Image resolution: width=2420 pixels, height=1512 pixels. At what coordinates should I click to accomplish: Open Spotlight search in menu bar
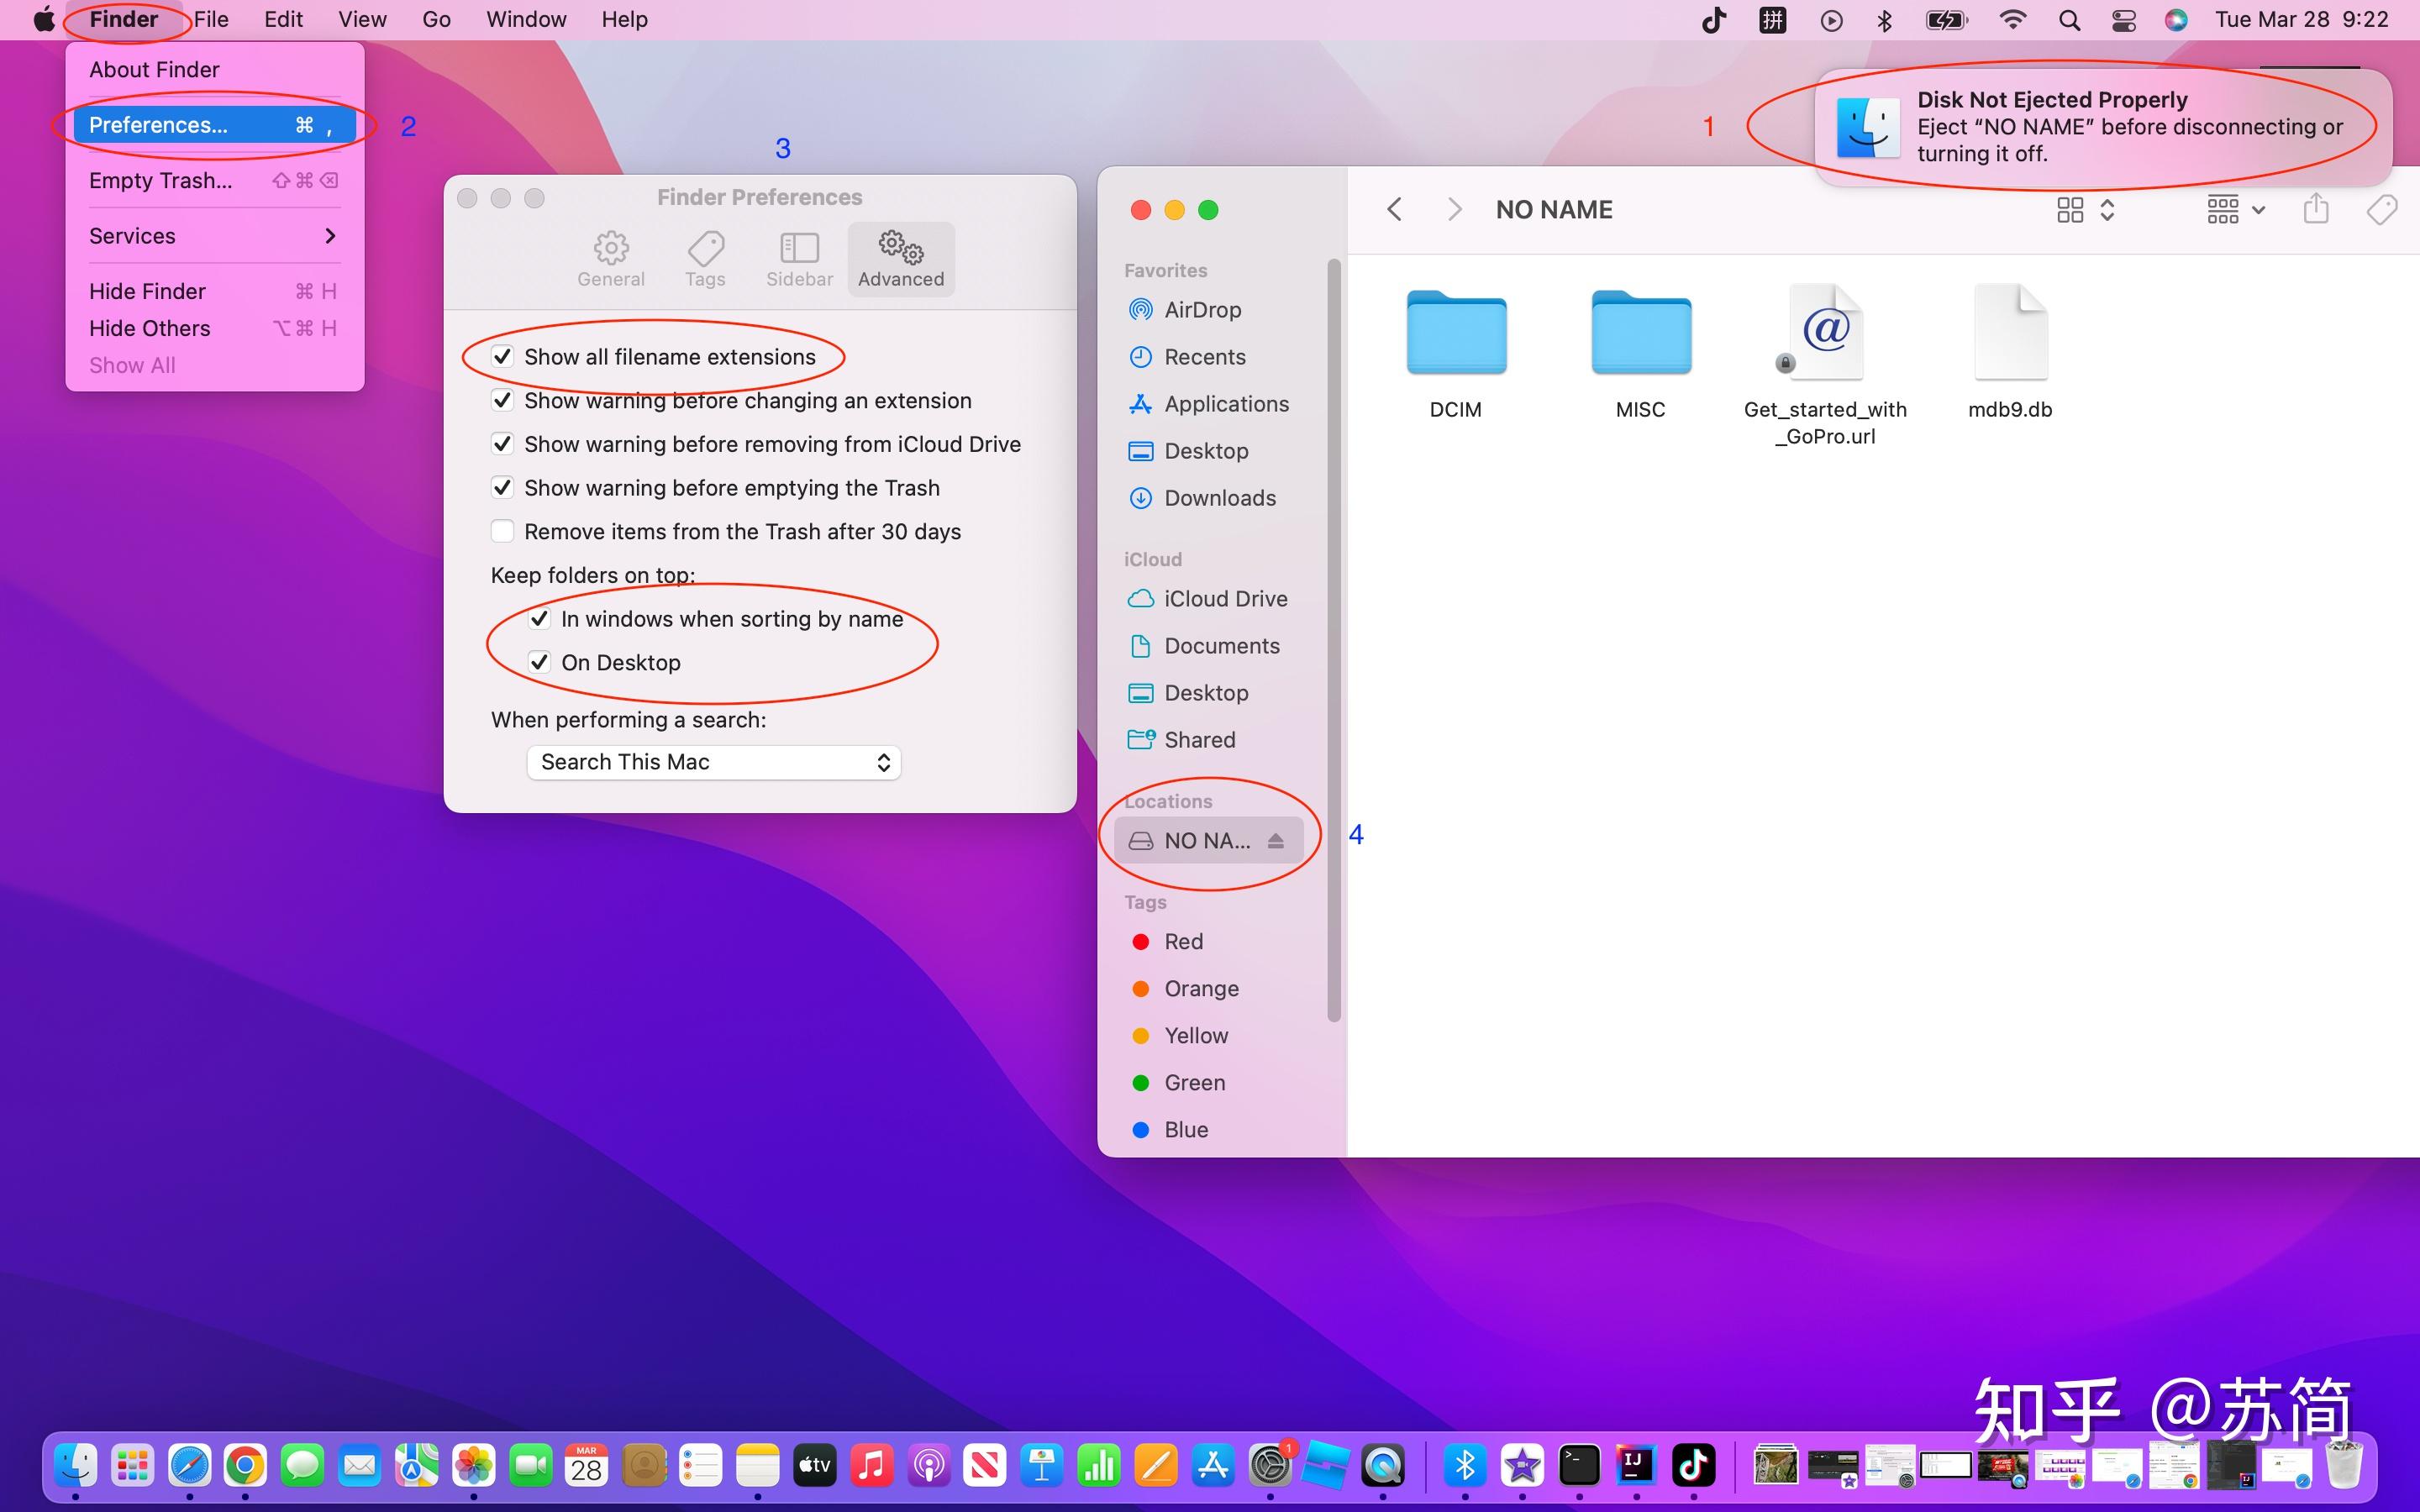click(2069, 20)
